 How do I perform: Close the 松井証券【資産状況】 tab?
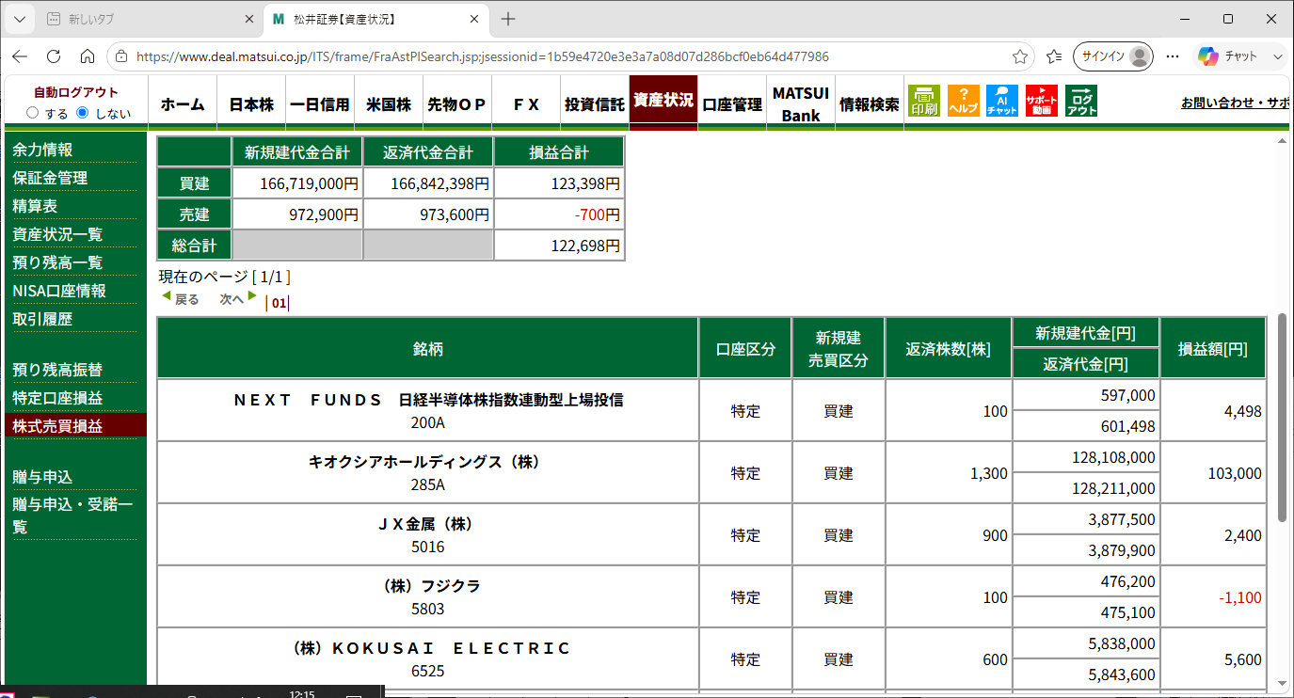[x=475, y=19]
